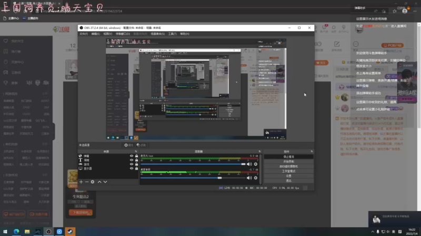Image resolution: width=421 pixels, height=236 pixels.
Task: Click the OBS logo in the title bar
Action: (82, 28)
